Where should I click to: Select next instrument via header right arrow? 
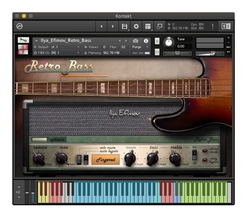point(126,41)
